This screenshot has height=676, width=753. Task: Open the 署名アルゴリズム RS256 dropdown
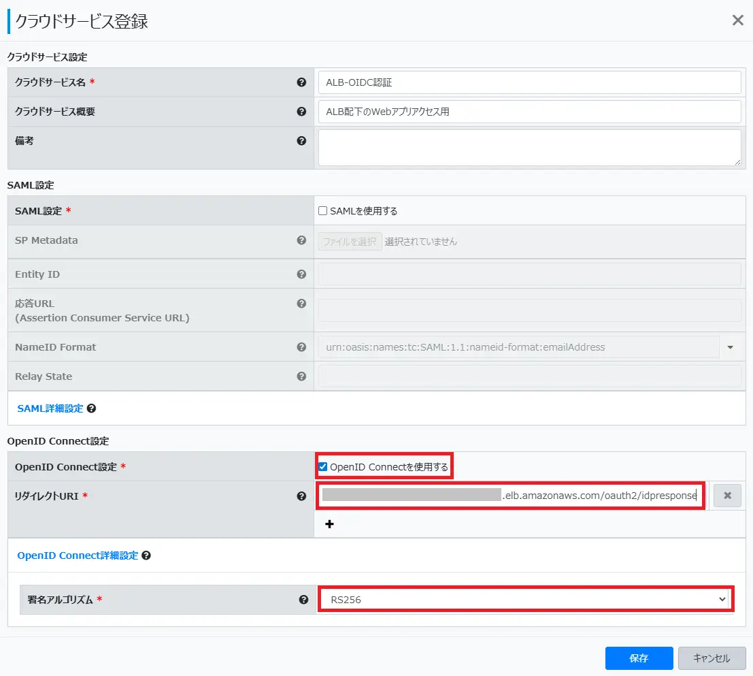coord(526,600)
